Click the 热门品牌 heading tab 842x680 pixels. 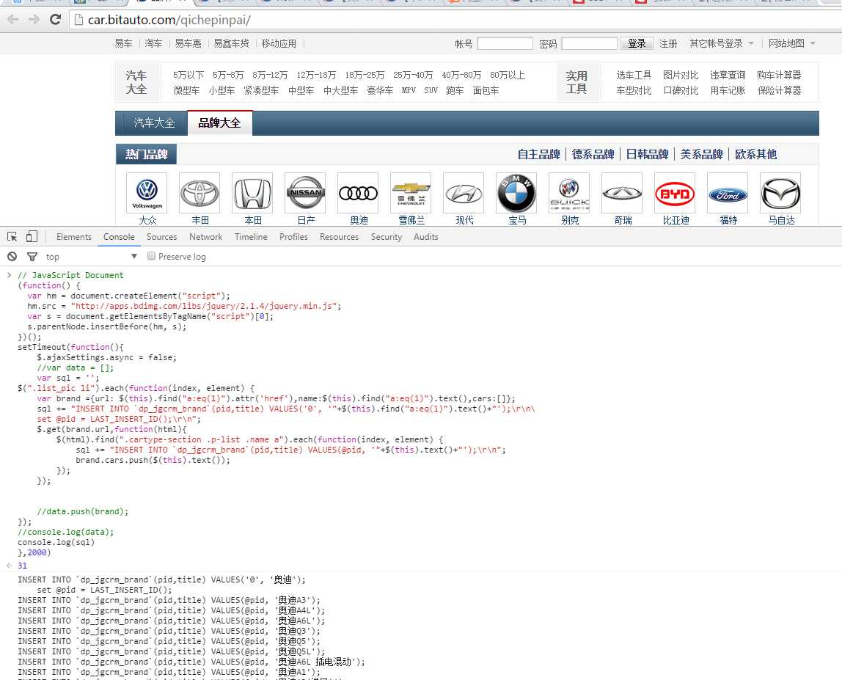point(146,155)
